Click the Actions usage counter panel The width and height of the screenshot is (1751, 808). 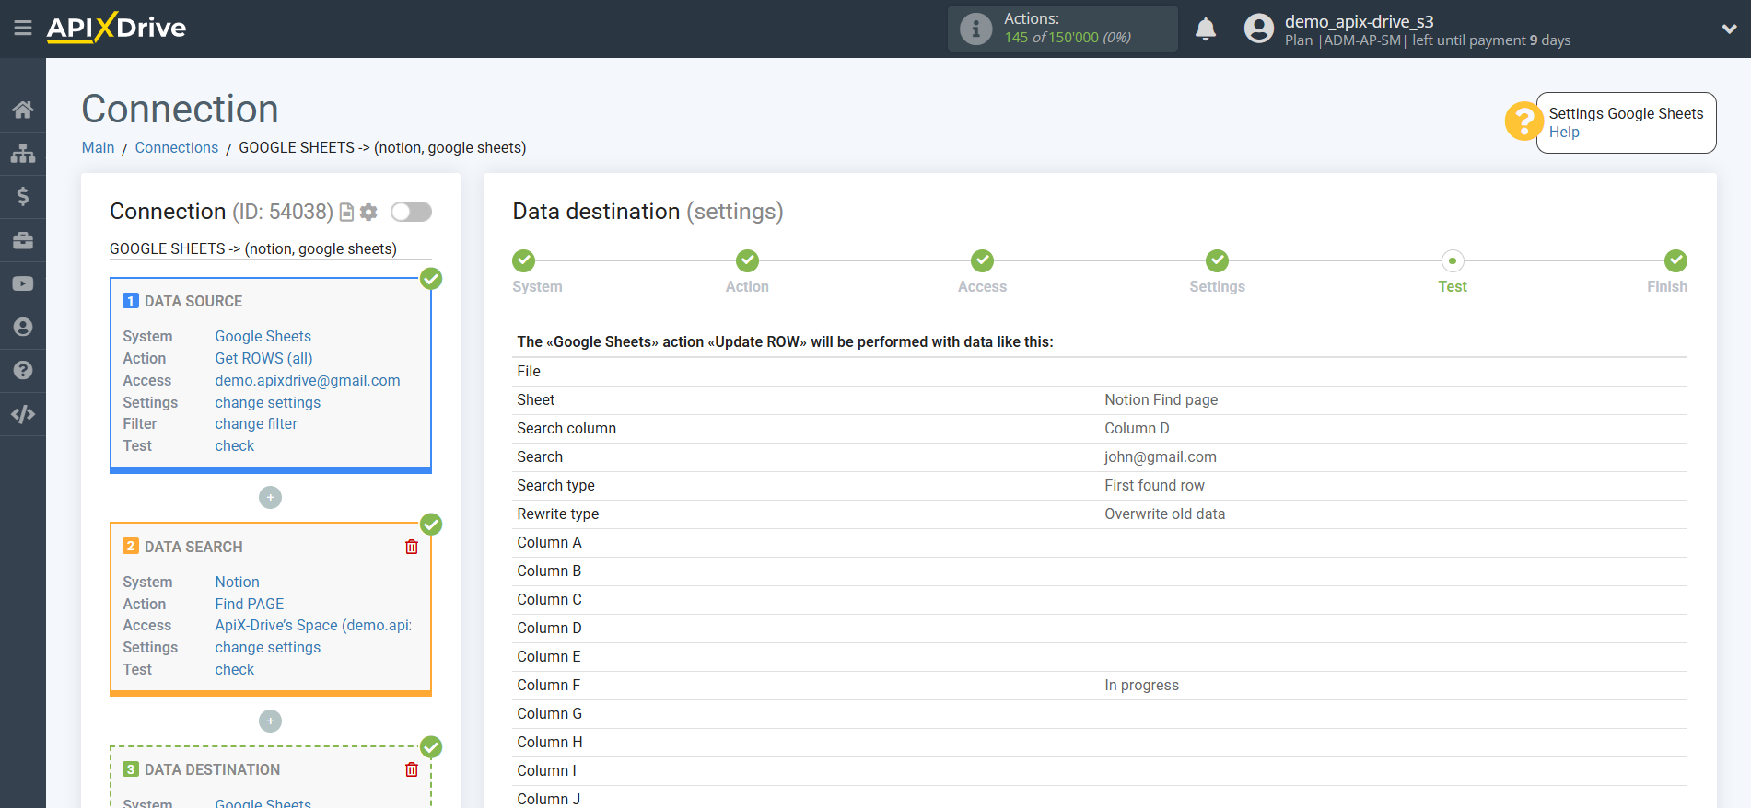coord(1062,29)
